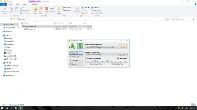Viewport: 197px width, 110px height.
Task: Click the taskbar clock
Action: (192, 108)
